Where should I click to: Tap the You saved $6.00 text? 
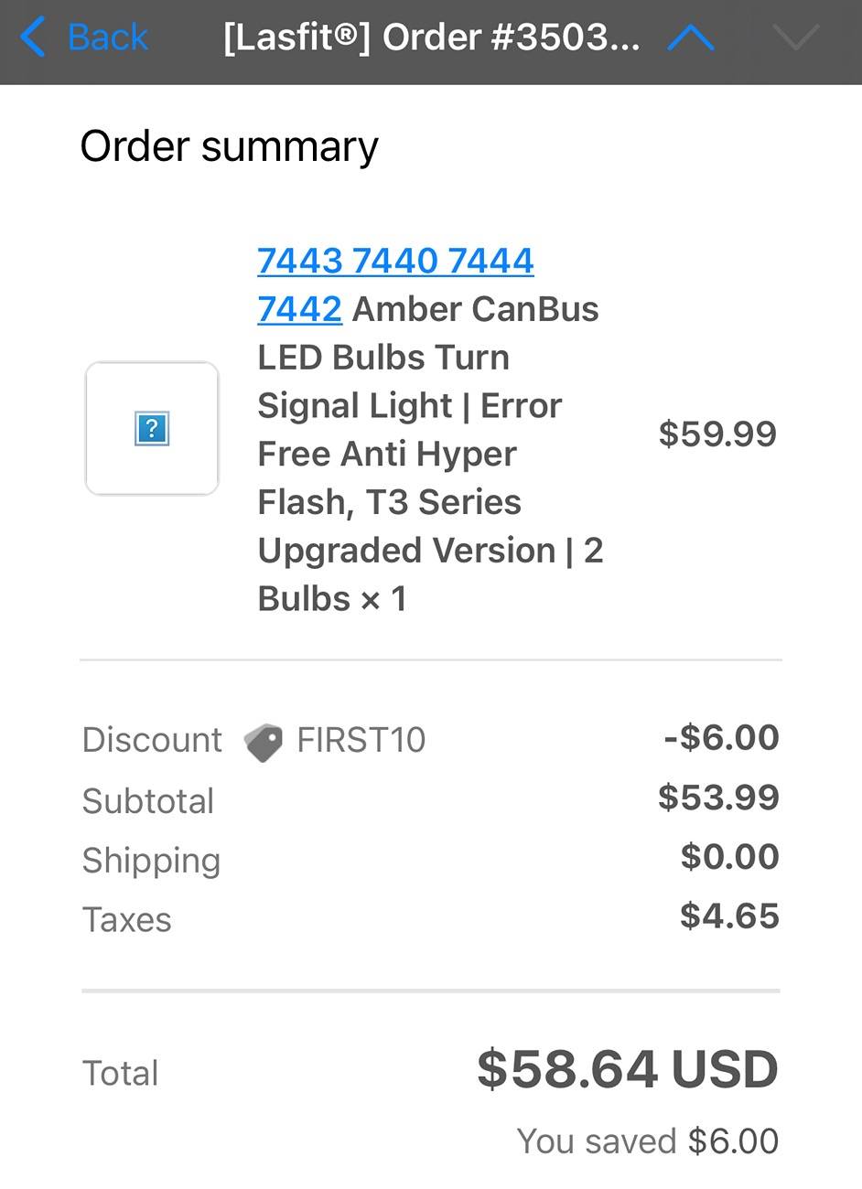tap(648, 1141)
